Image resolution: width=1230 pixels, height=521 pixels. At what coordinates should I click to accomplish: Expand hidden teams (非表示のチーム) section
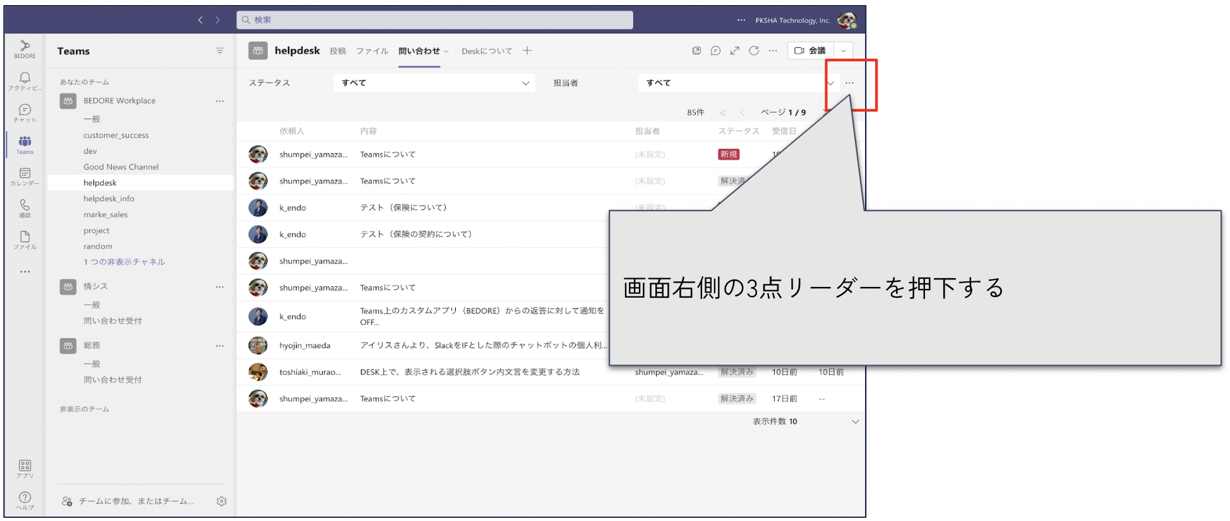85,409
